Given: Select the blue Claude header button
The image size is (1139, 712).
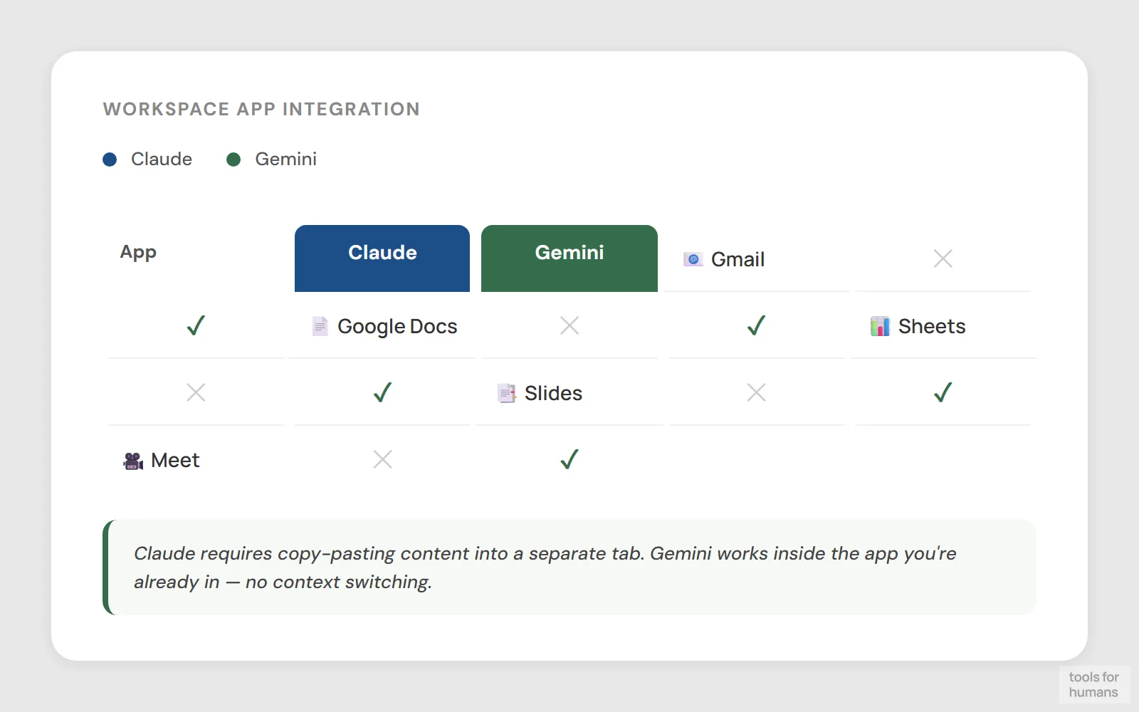Looking at the screenshot, I should coord(382,258).
